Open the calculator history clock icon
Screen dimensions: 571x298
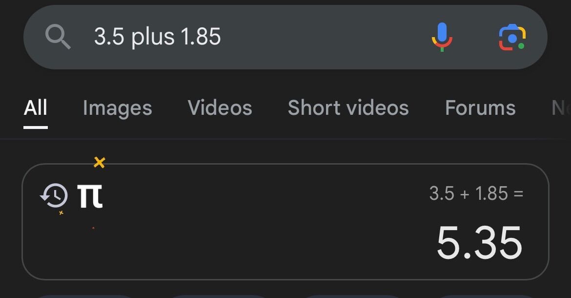point(54,195)
